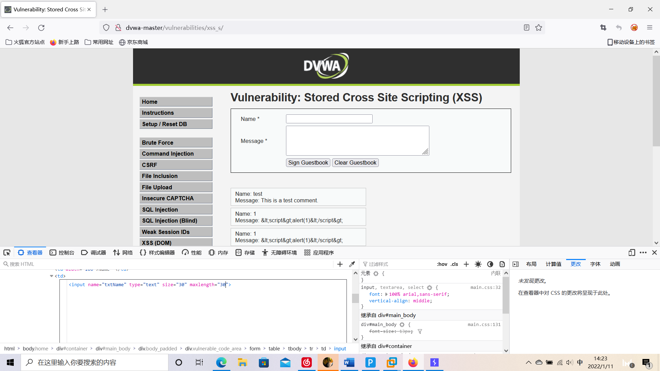Click the element picker icon in devtools
660x371 pixels.
tap(7, 252)
